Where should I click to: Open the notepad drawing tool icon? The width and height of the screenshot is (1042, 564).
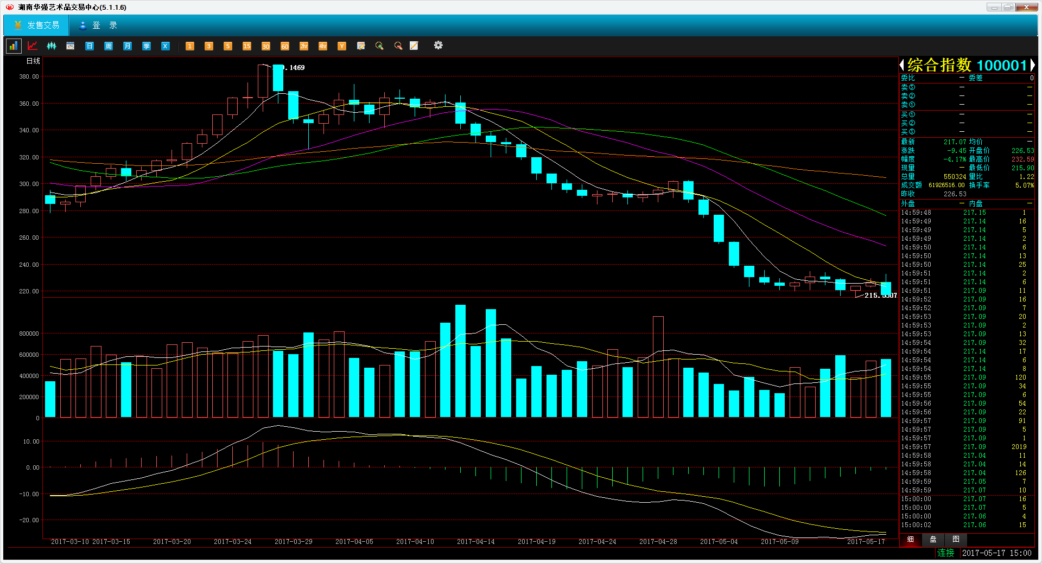tap(414, 46)
